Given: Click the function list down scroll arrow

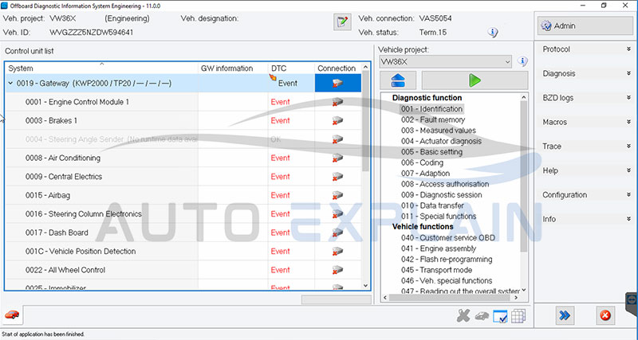Looking at the screenshot, I should point(524,290).
